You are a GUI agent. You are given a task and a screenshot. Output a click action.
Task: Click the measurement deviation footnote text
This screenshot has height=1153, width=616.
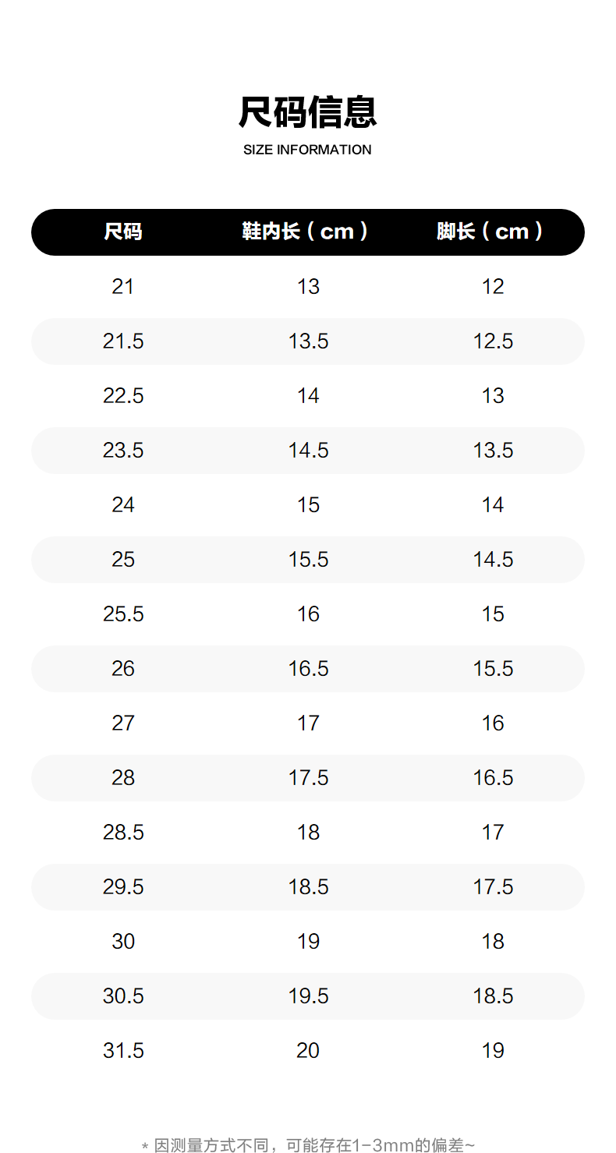coord(308,1145)
